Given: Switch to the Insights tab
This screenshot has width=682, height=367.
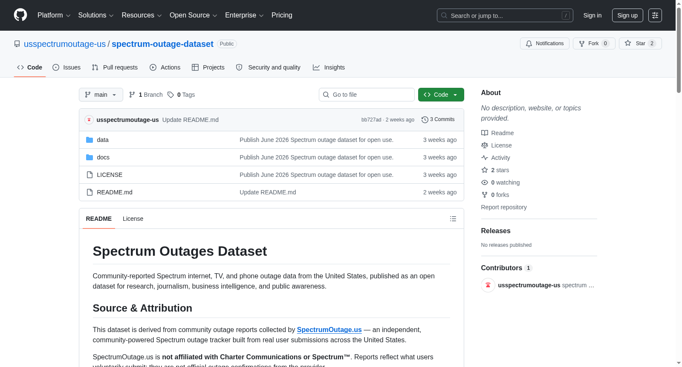Looking at the screenshot, I should pos(329,67).
